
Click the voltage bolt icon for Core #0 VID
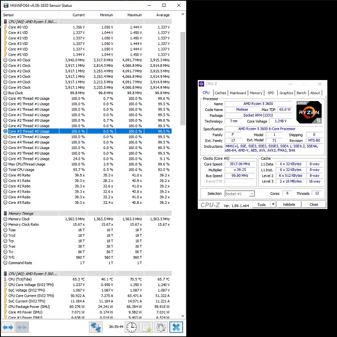[x=6, y=27]
